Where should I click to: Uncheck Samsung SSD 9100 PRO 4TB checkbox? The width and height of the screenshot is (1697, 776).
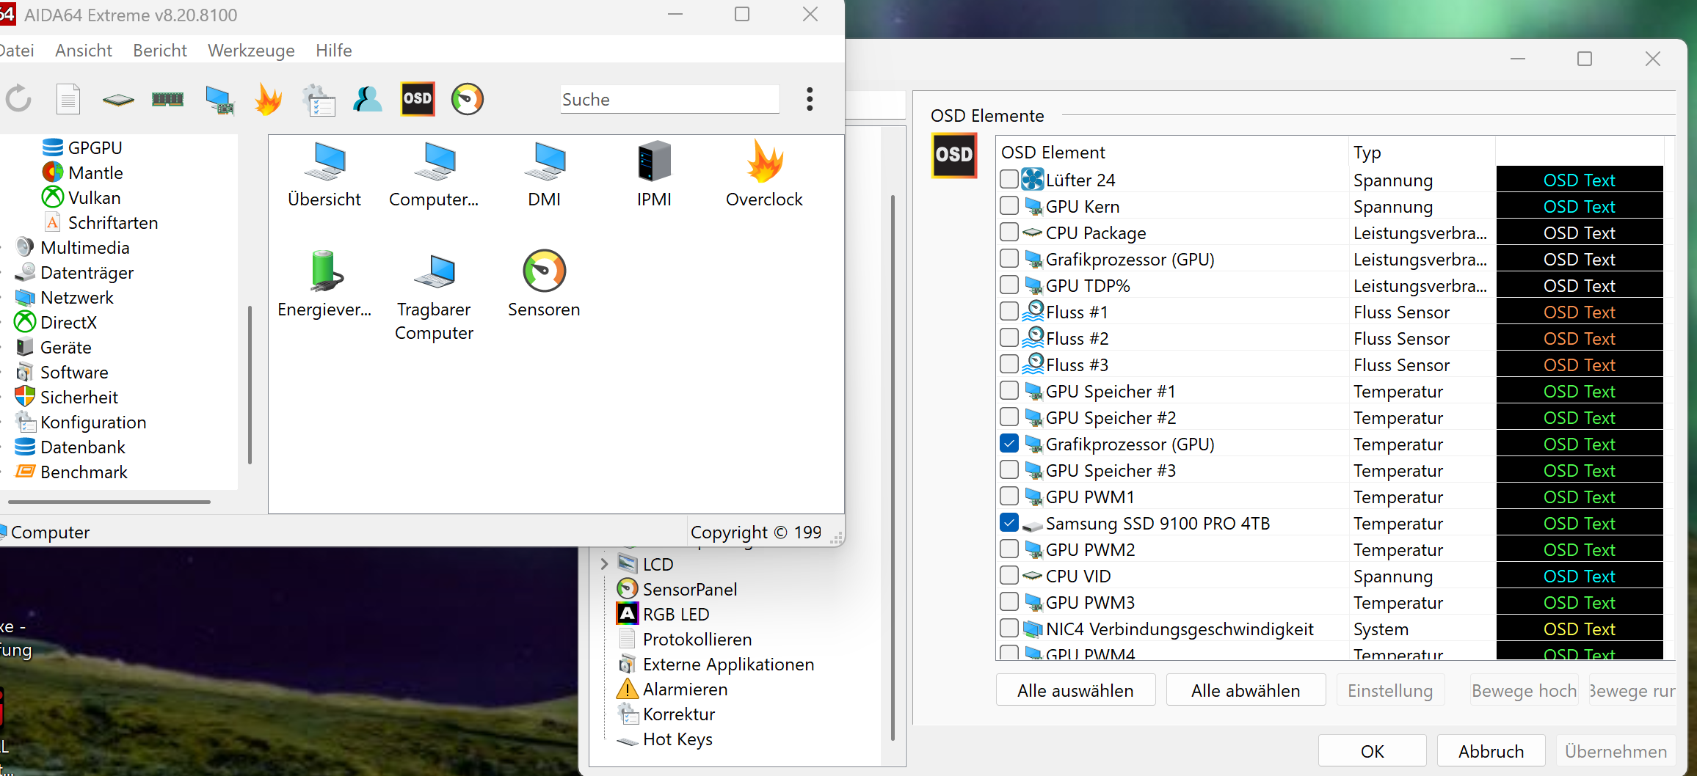click(1009, 522)
